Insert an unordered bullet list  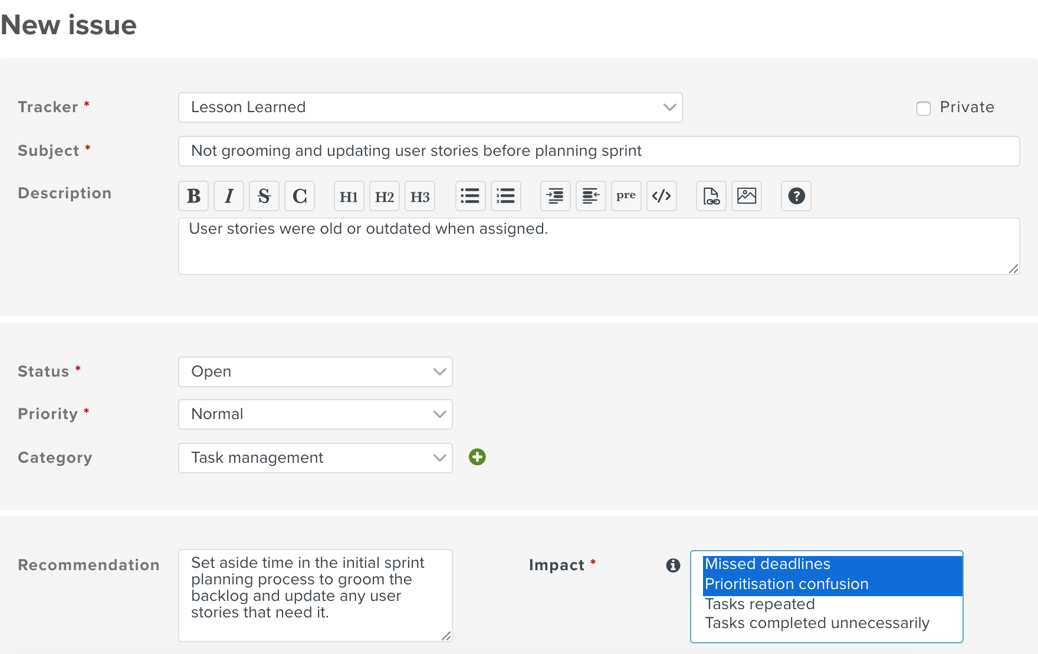click(x=471, y=196)
